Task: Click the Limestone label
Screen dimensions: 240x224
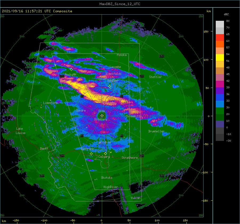Action: click(x=50, y=103)
